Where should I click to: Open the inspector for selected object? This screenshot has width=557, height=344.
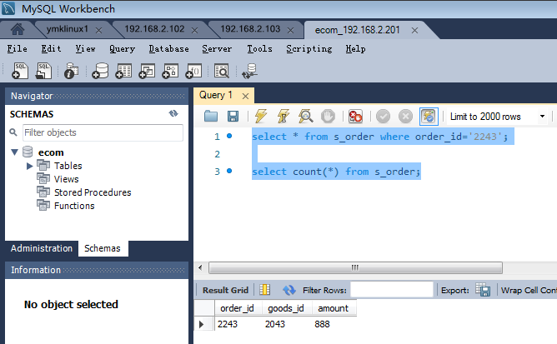72,70
